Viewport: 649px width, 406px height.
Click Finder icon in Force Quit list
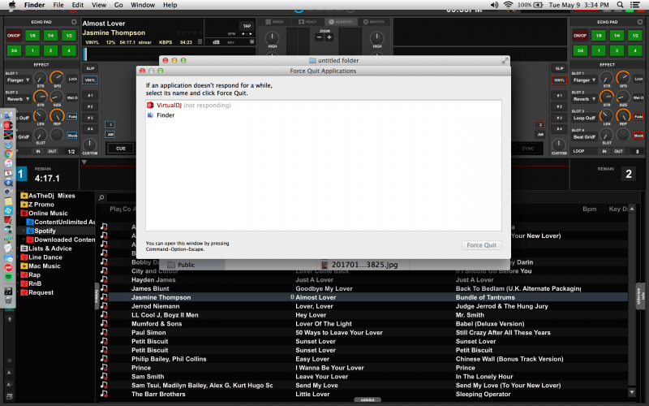150,115
